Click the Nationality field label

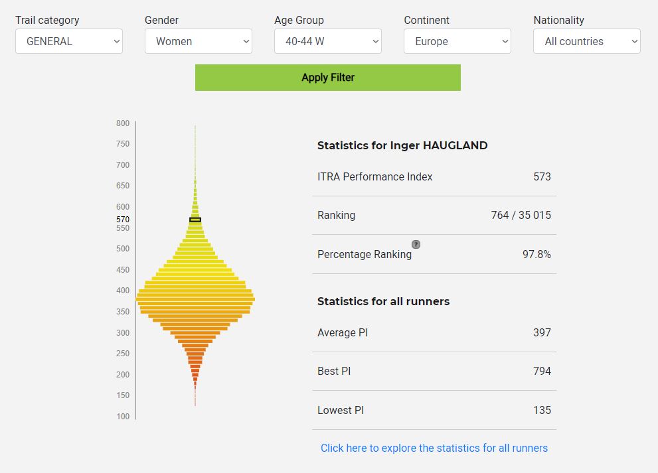click(558, 20)
